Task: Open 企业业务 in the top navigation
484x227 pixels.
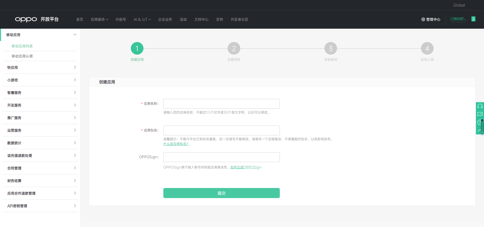Action: click(x=165, y=19)
